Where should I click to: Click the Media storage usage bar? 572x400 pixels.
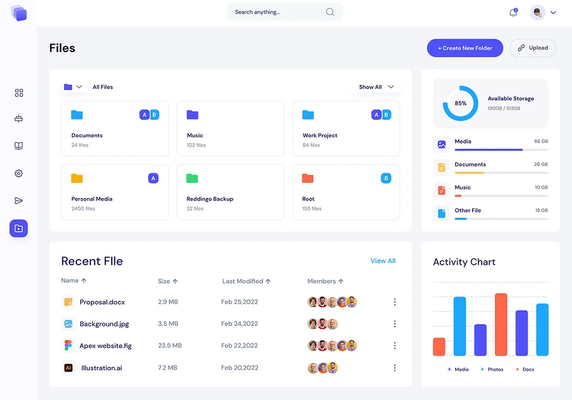[501, 150]
